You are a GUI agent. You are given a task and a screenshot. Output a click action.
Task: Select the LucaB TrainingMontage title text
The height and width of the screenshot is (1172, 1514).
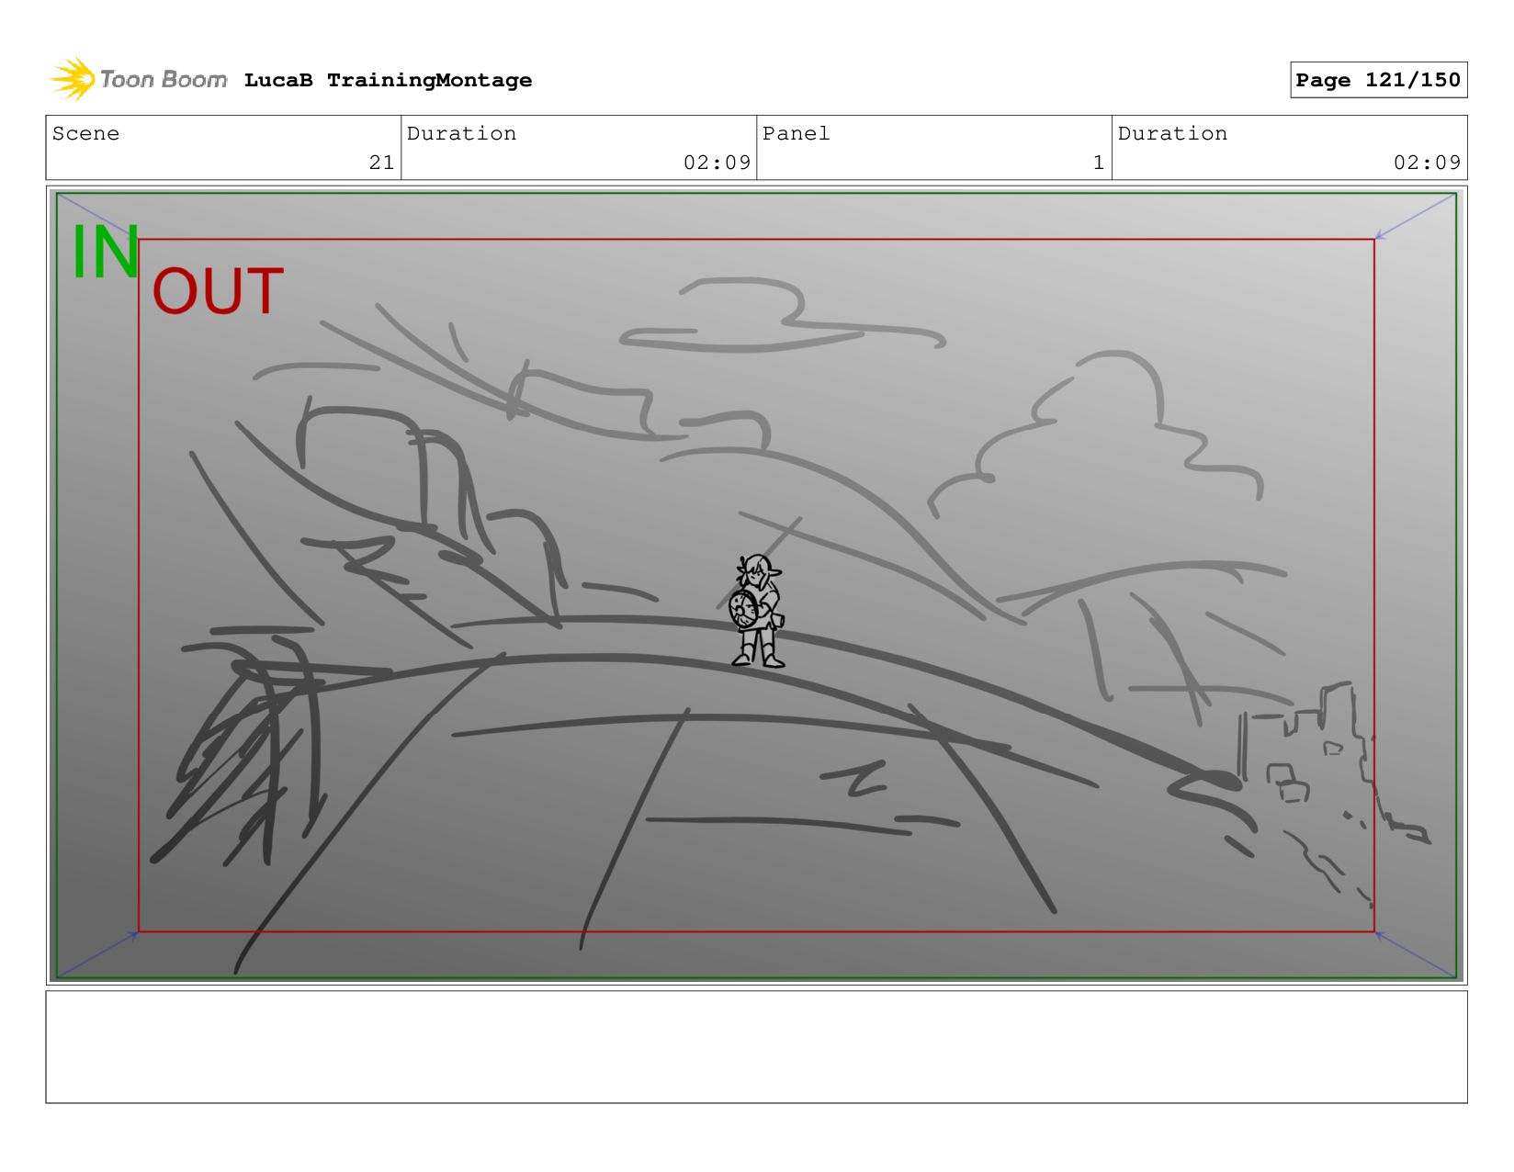tap(388, 81)
